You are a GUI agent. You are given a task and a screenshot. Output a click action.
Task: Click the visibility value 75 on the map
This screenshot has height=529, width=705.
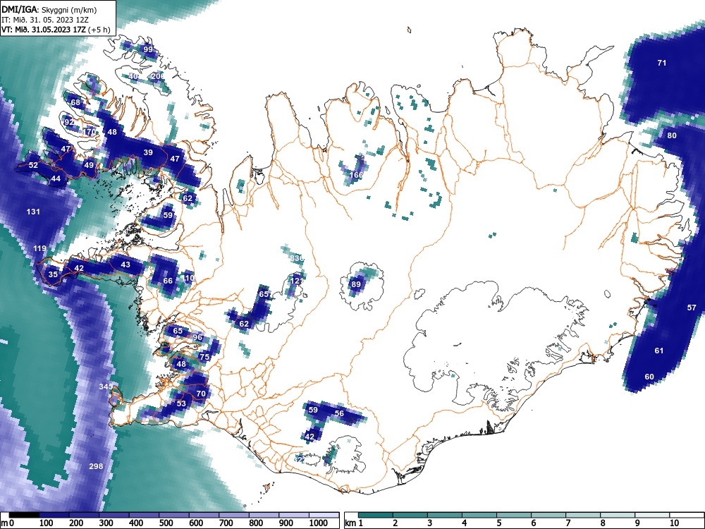(x=204, y=357)
